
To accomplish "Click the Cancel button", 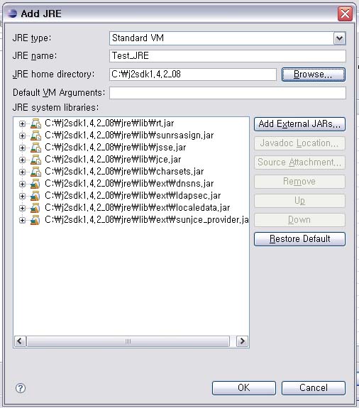I will (314, 388).
